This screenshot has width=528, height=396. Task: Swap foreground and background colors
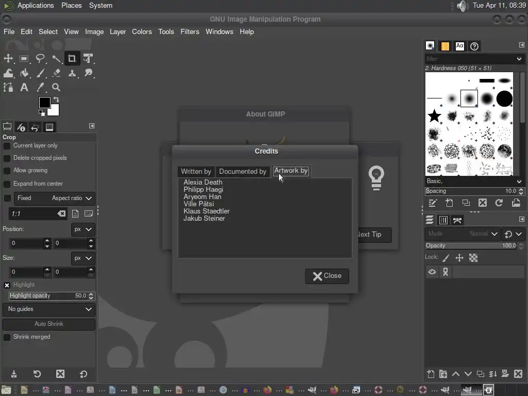point(56,100)
